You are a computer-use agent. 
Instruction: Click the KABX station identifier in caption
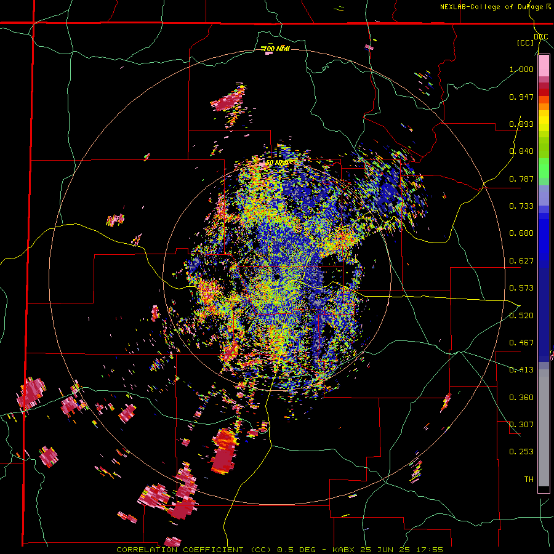[x=345, y=550]
